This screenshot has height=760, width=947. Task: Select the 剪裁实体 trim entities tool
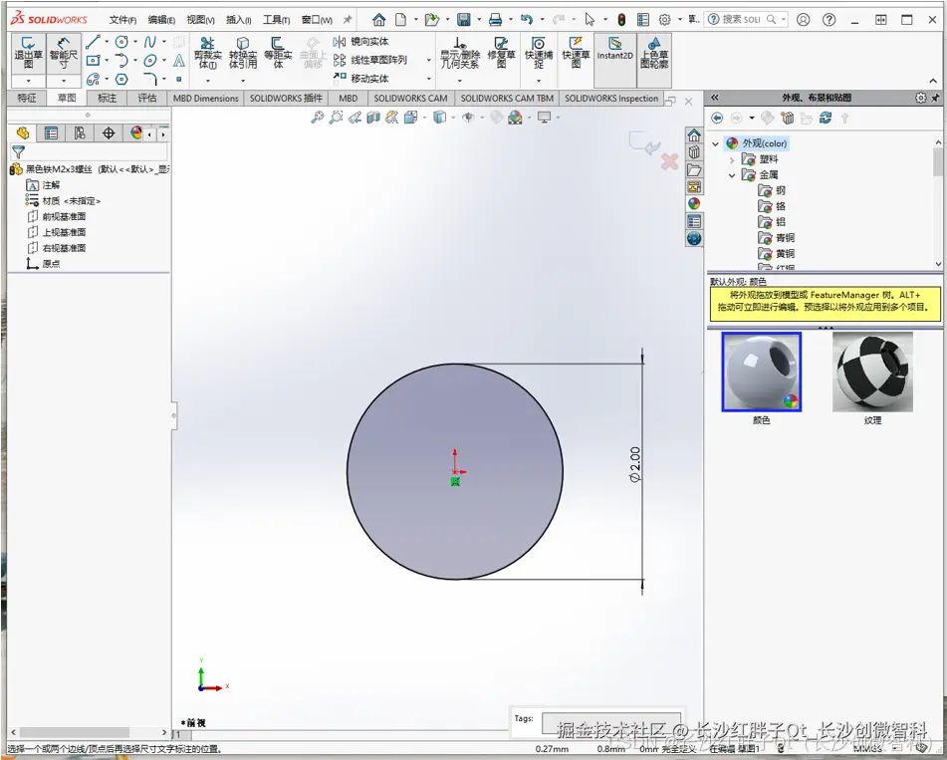point(207,52)
